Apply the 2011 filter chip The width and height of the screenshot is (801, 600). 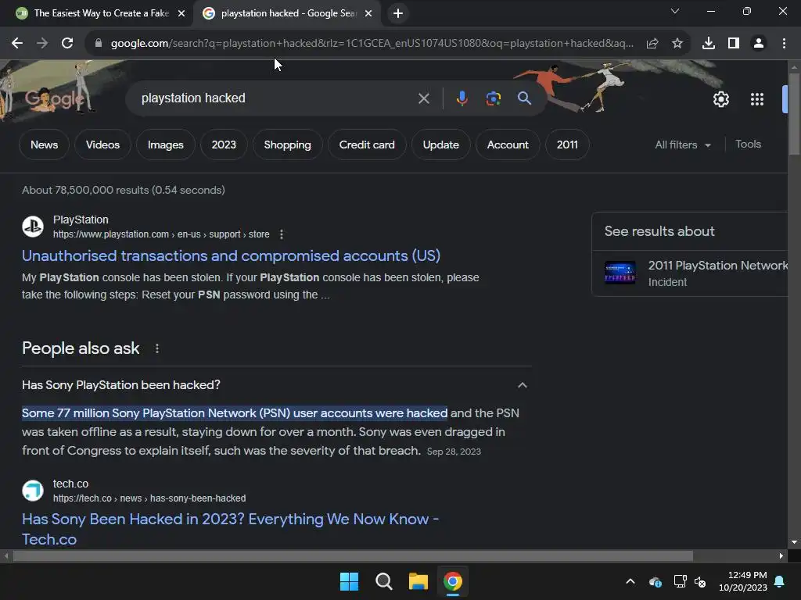(567, 145)
